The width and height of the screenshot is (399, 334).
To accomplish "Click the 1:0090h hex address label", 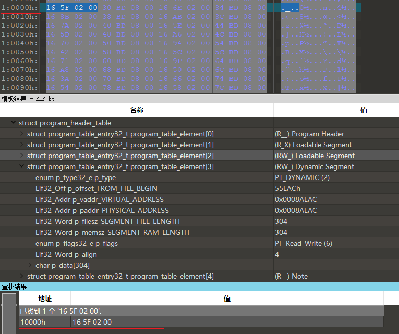I will pos(20,87).
